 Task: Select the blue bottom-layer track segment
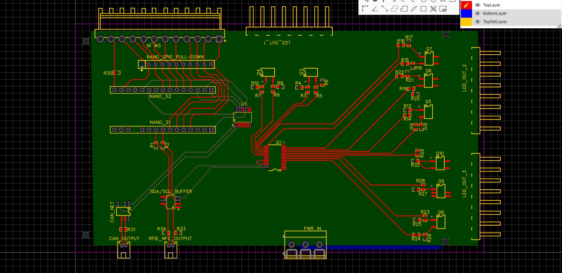pyautogui.click(x=370, y=247)
